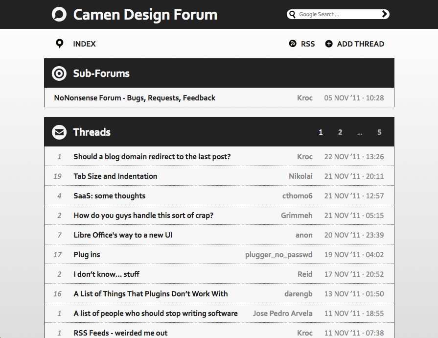This screenshot has height=338, width=438.
Task: Click the location pin icon beside Index
Action: [x=60, y=44]
